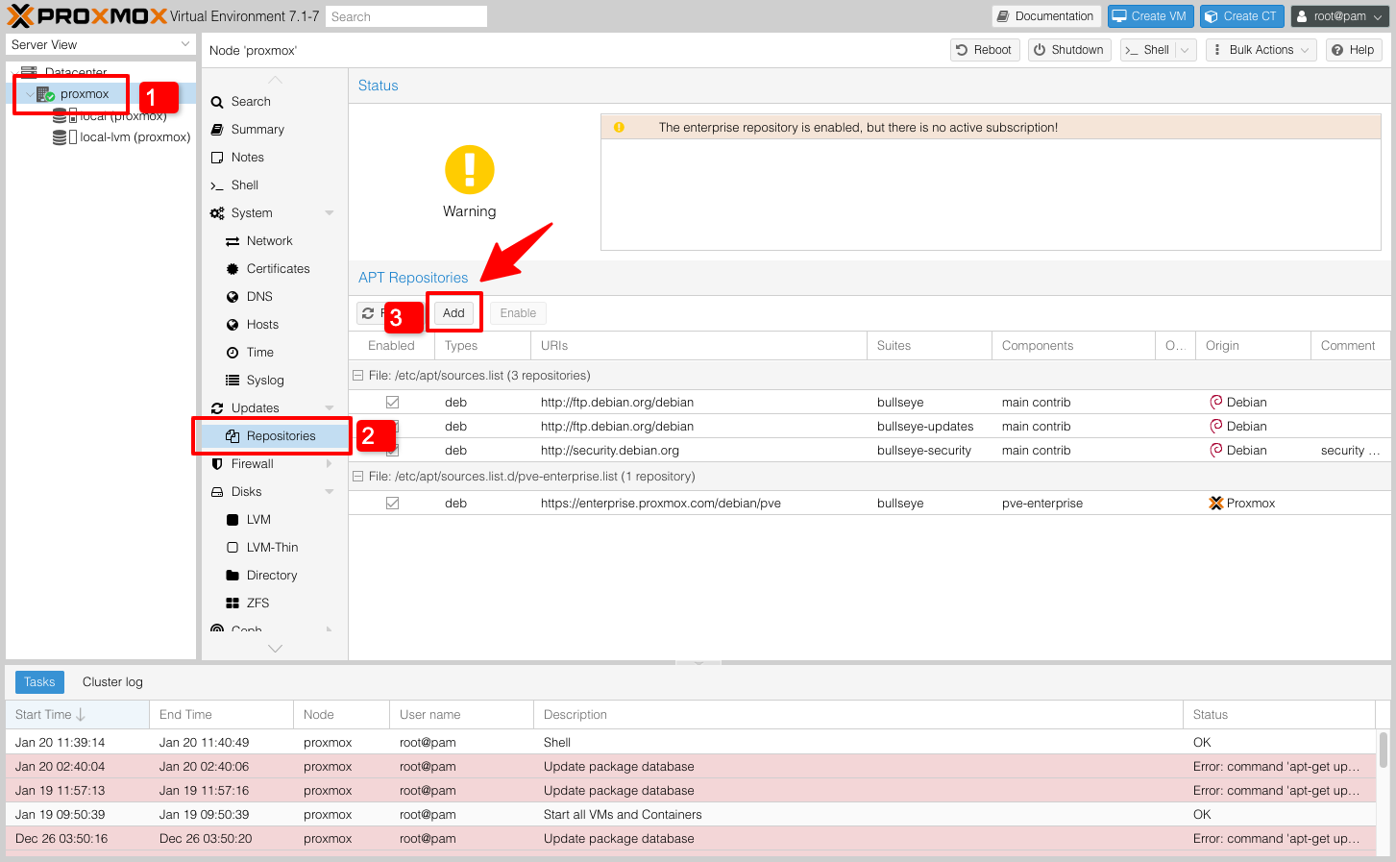Click the Create CT container button
The height and width of the screenshot is (862, 1396).
tap(1240, 16)
